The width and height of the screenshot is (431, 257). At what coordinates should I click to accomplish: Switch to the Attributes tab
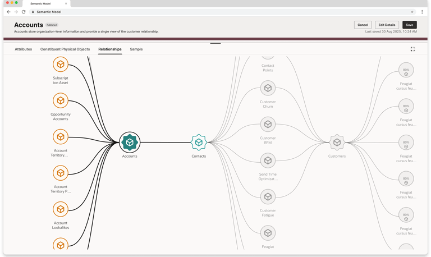coord(24,49)
